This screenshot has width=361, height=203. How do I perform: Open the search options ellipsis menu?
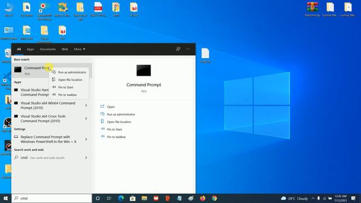188,49
